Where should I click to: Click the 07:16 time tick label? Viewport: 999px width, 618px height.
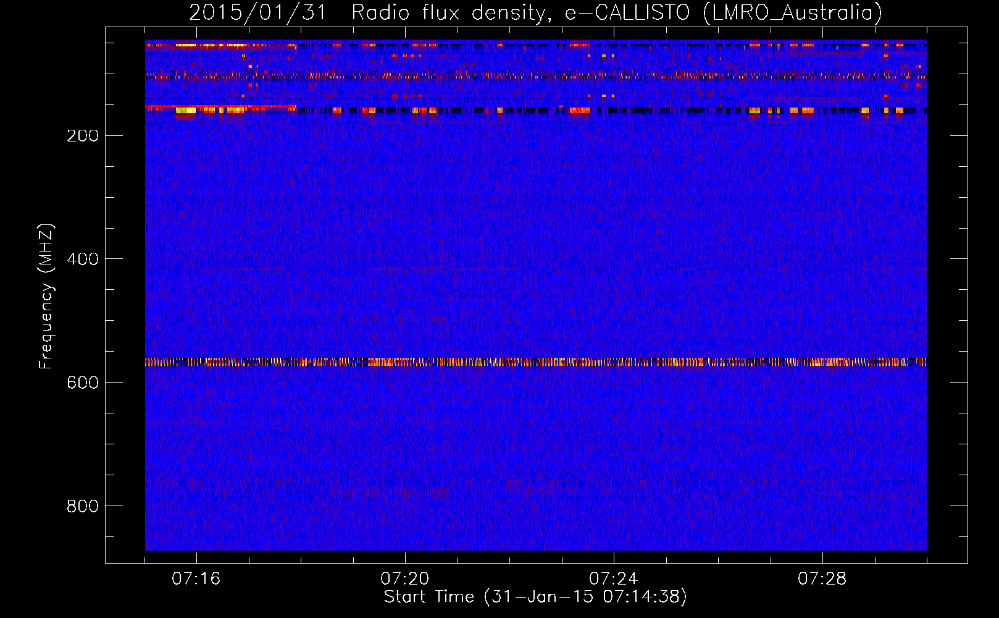pos(196,579)
